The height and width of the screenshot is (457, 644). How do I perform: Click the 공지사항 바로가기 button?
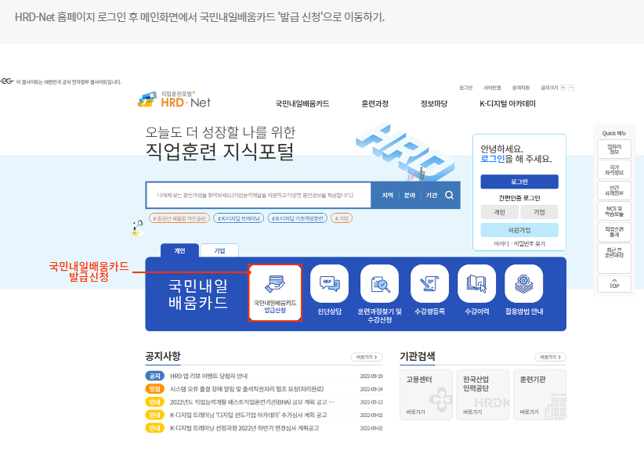coord(367,358)
